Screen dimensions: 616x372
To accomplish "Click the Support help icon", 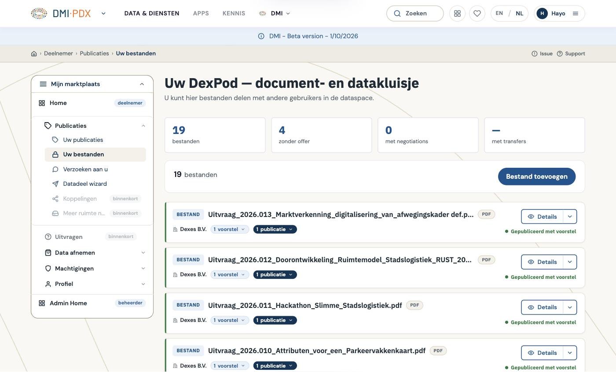I will point(560,54).
